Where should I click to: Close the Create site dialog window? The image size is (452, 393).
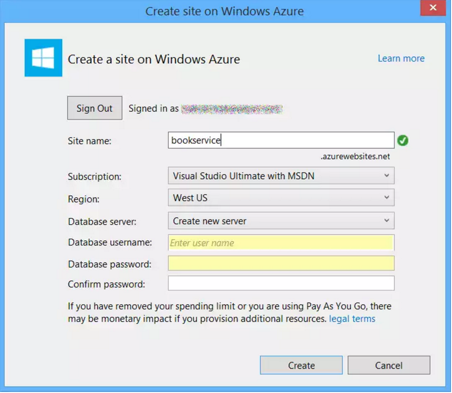coord(433,8)
